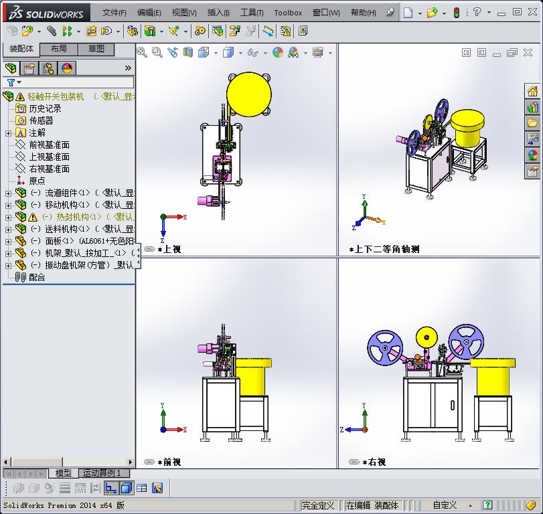This screenshot has height=514, width=543.
Task: Expand the 注解 tree node
Action: pyautogui.click(x=8, y=133)
